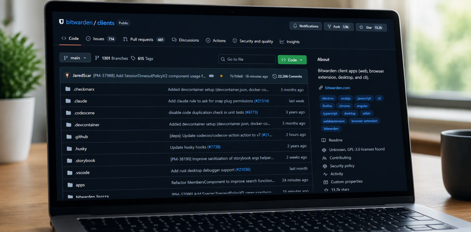Click the Go to file search field
The height and width of the screenshot is (232, 471).
[247, 59]
